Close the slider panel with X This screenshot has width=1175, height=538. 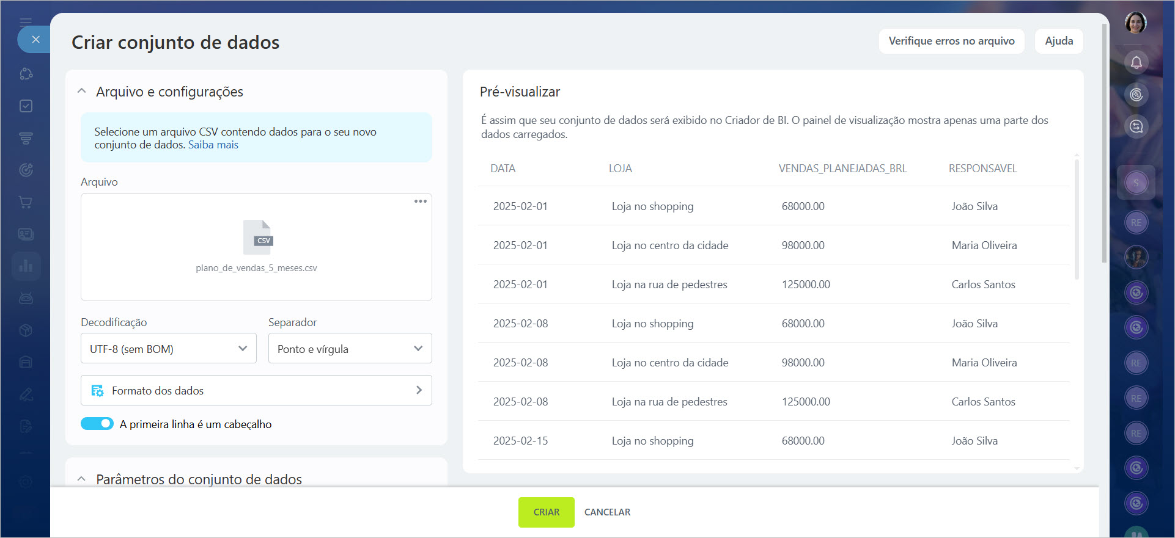[x=35, y=40]
